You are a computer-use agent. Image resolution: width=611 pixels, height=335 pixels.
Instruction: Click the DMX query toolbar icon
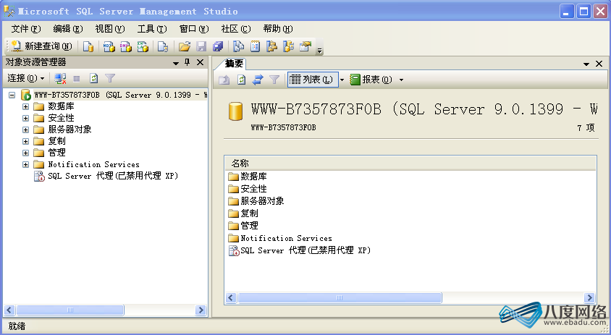[125, 47]
